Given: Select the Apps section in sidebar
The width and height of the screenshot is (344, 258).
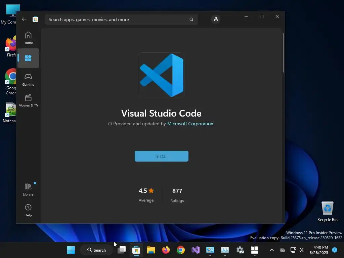Looking at the screenshot, I should click(x=28, y=58).
